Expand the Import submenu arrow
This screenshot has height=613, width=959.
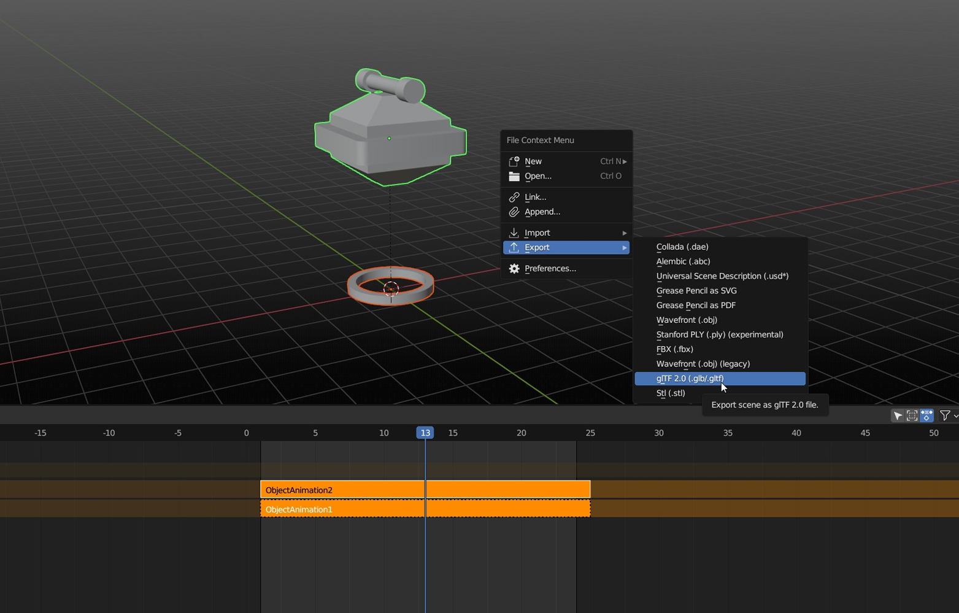pos(624,233)
